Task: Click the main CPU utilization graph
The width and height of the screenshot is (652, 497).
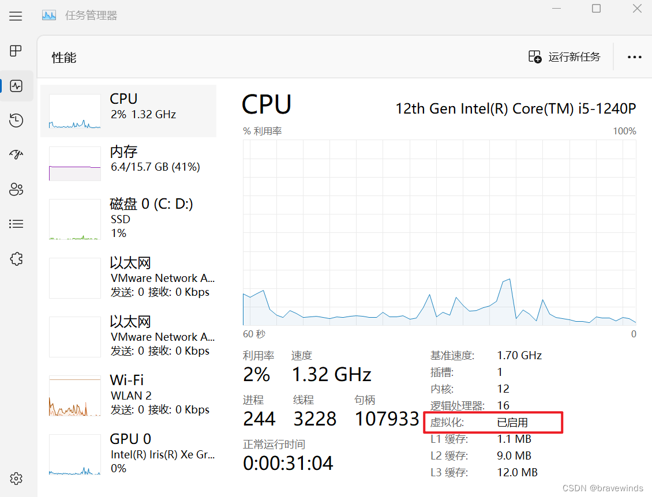Action: [x=440, y=232]
